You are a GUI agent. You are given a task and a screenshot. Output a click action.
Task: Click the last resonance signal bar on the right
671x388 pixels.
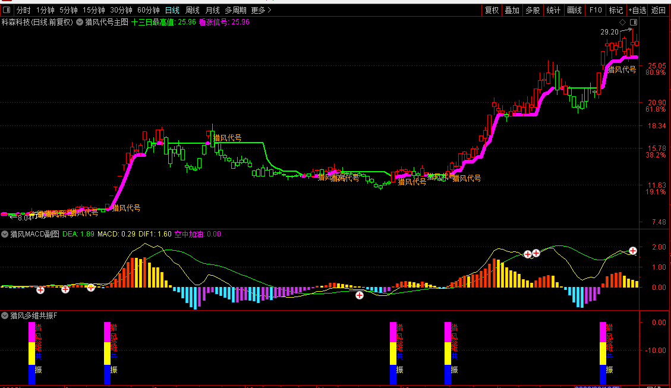tap(603, 353)
